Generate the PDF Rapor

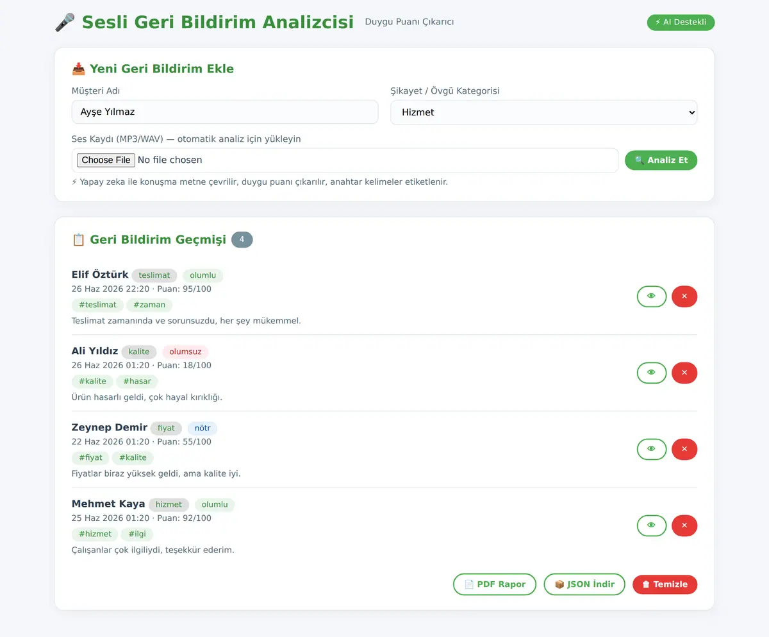coord(495,584)
